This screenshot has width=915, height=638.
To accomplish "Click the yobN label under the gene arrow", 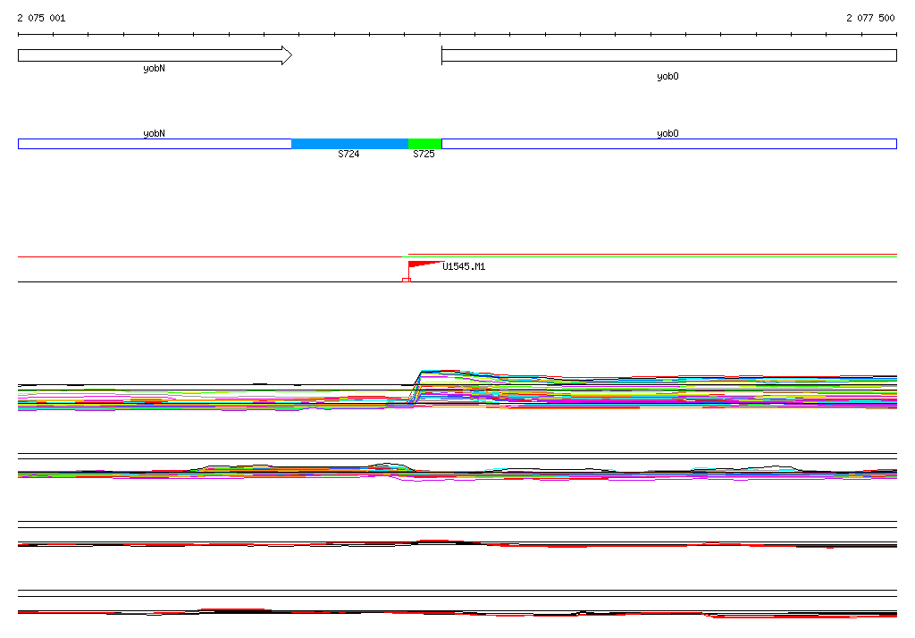I will [x=154, y=69].
